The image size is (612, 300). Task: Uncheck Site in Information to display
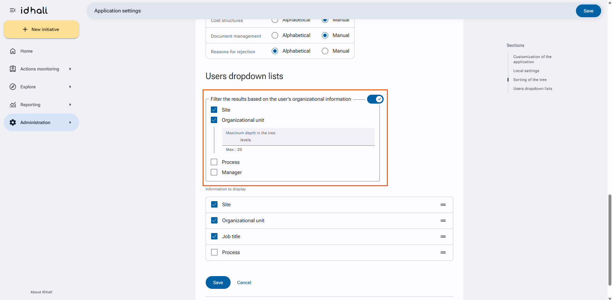214,204
